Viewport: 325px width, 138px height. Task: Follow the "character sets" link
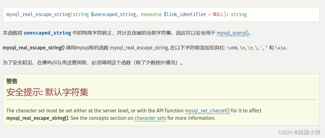coord(150,118)
